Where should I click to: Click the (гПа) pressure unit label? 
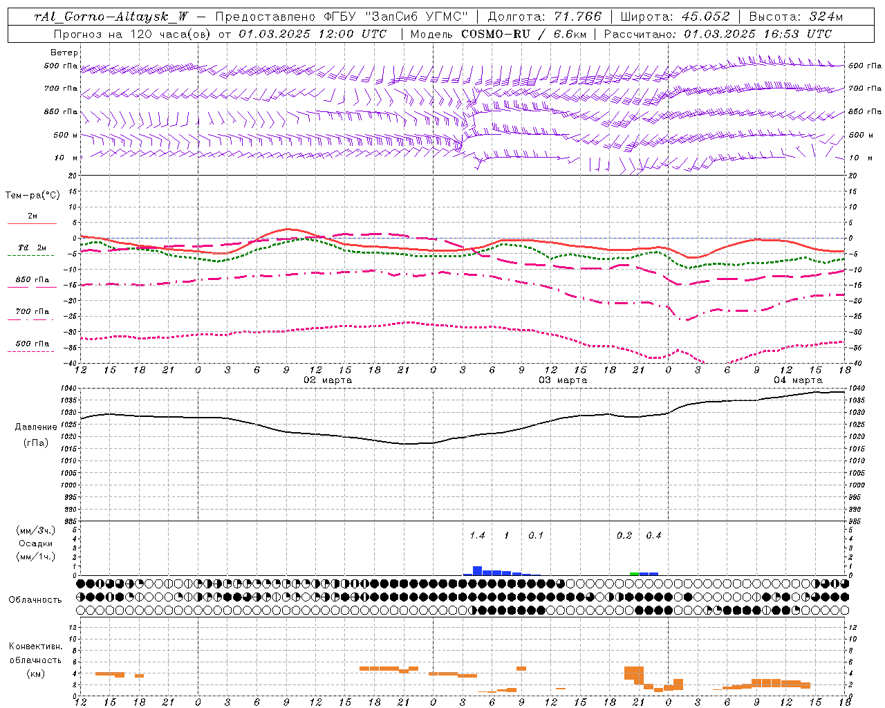[36, 443]
